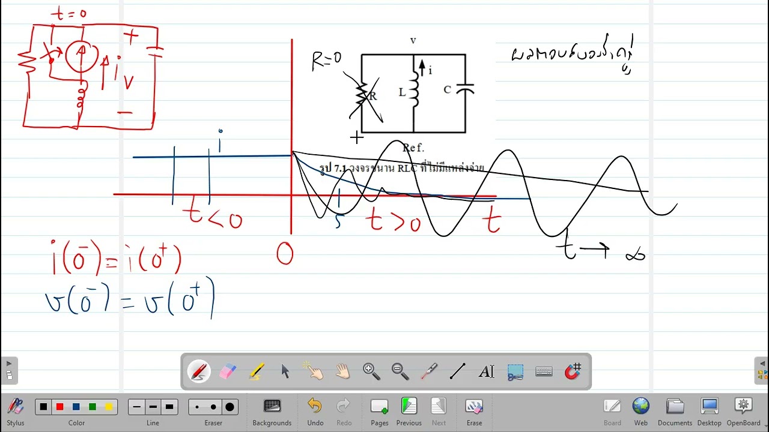
Task: Select the Pen drawing tool
Action: (x=199, y=371)
